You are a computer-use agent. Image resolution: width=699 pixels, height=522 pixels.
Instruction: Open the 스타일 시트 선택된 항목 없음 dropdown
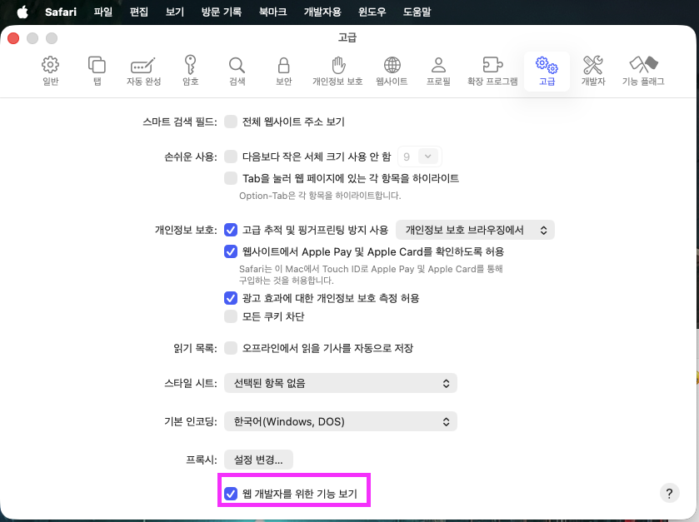(341, 383)
